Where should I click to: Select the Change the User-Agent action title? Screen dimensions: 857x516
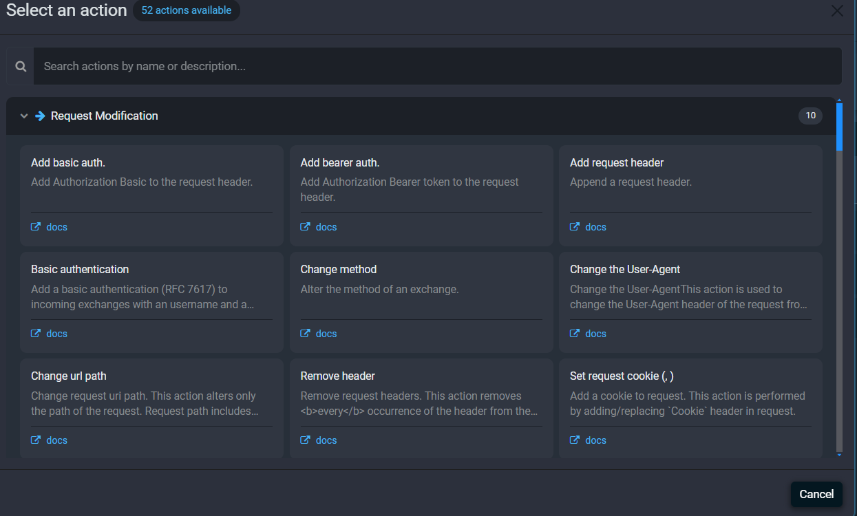pos(625,269)
